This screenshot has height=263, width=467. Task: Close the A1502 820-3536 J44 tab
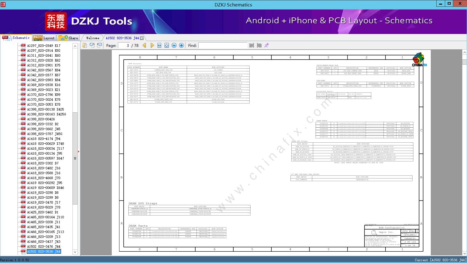click(x=142, y=38)
